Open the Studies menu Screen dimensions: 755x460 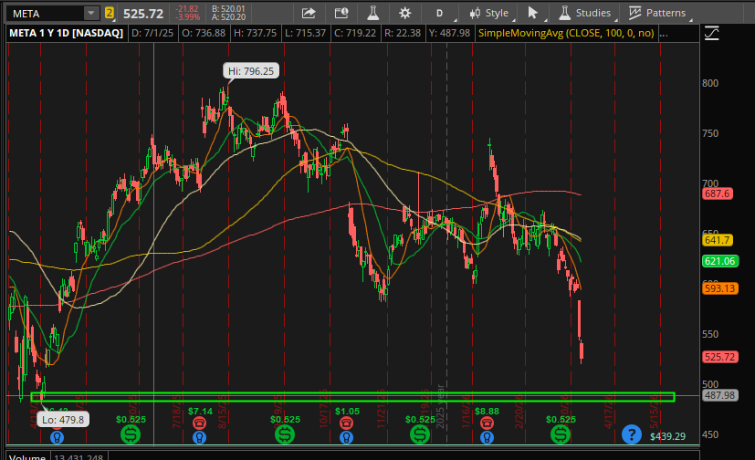tap(586, 13)
